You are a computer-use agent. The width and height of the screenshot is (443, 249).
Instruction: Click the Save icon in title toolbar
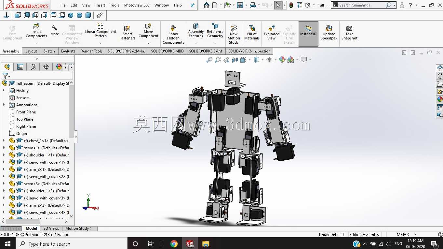click(x=240, y=5)
